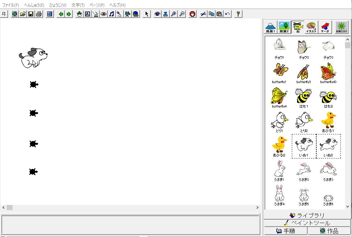352x237 pixels.
Task: Click the scissors cut icon
Action: pos(203,14)
